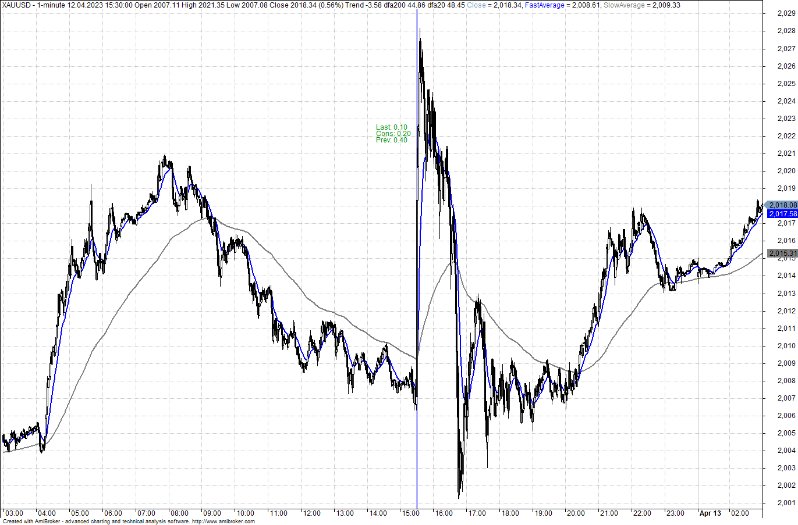
Task: Click the 16:00 time axis label
Action: (444, 513)
